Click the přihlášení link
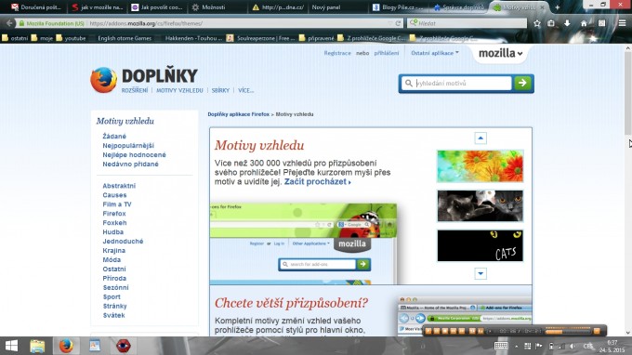Image resolution: width=632 pixels, height=355 pixels. (387, 53)
